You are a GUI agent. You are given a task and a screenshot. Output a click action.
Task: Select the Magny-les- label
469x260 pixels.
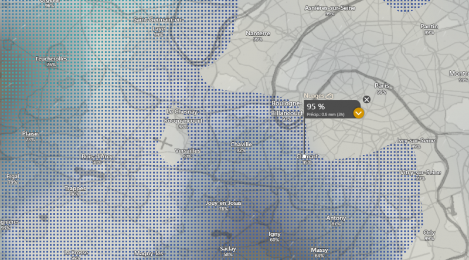point(149,254)
